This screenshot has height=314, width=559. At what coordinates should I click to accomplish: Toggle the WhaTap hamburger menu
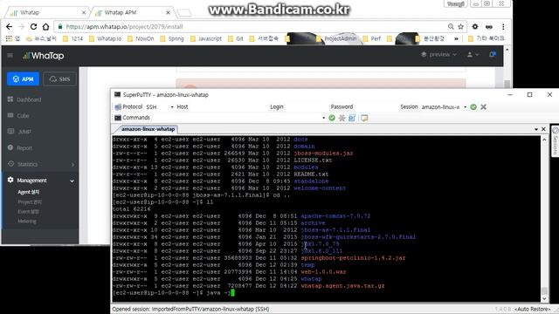10,56
